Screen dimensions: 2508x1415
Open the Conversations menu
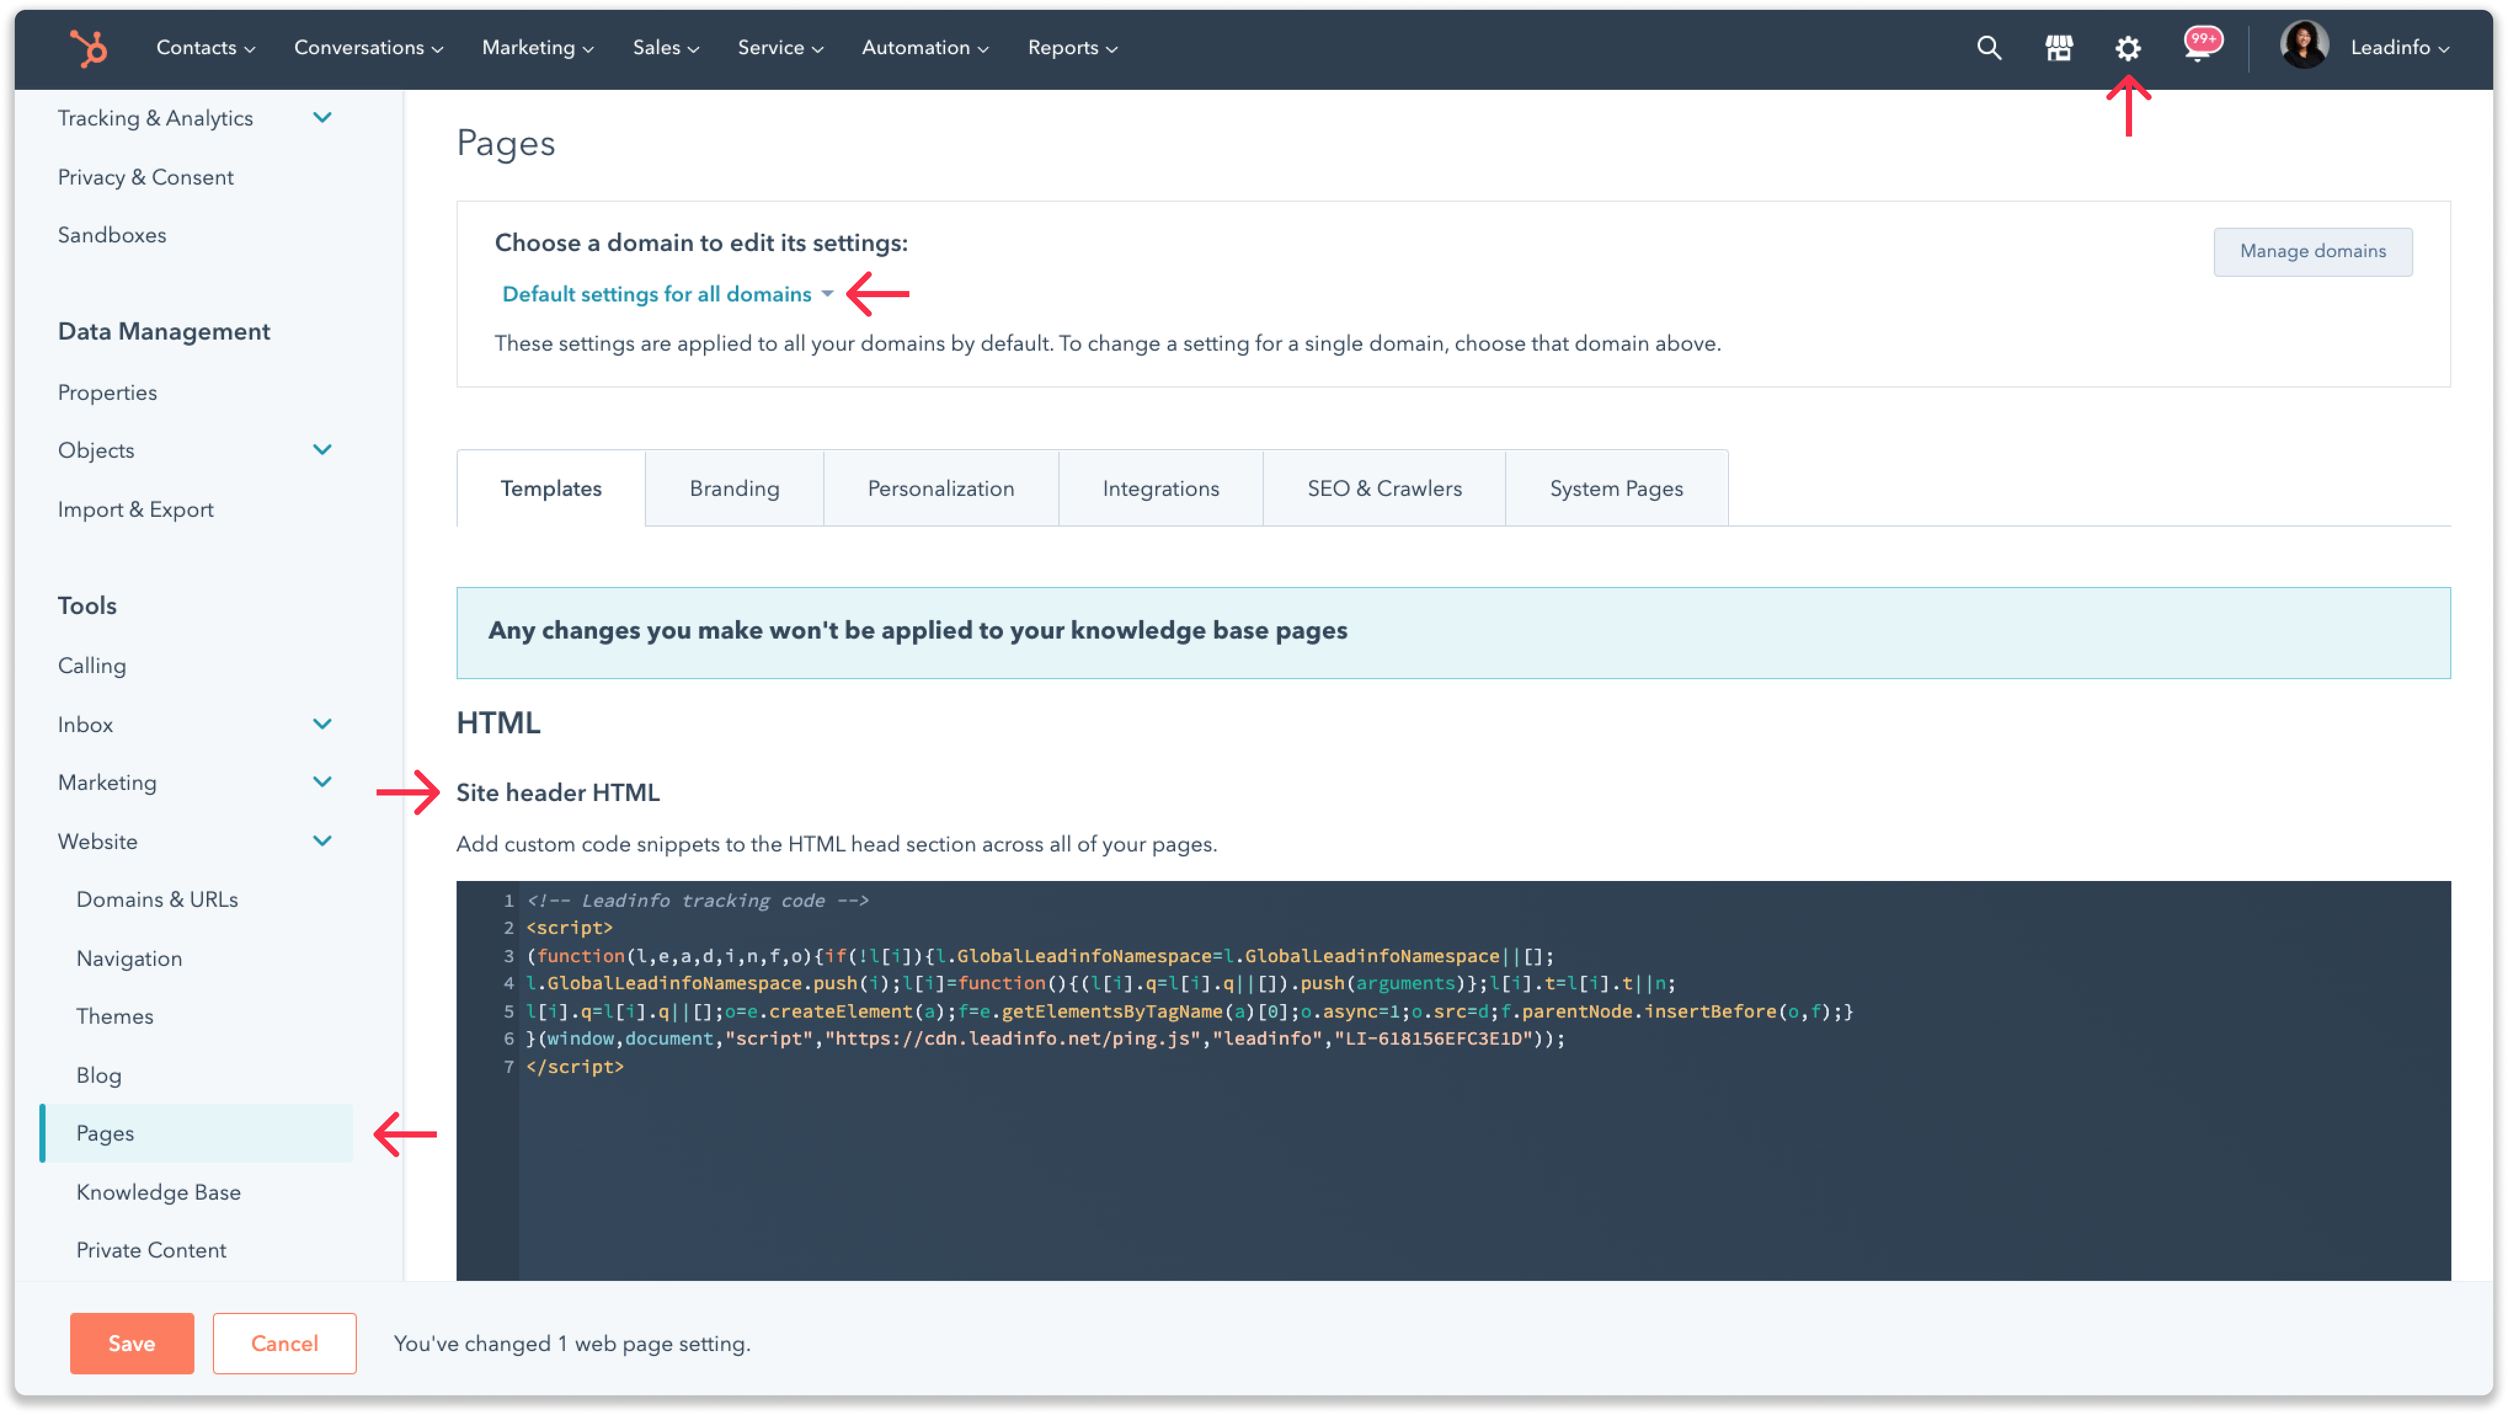pos(368,48)
